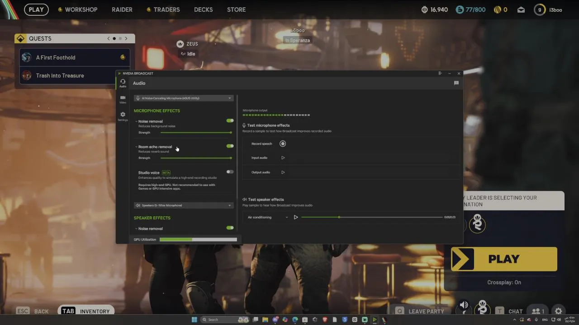Open the game settings gear icon
This screenshot has width=579, height=325.
pos(559,311)
